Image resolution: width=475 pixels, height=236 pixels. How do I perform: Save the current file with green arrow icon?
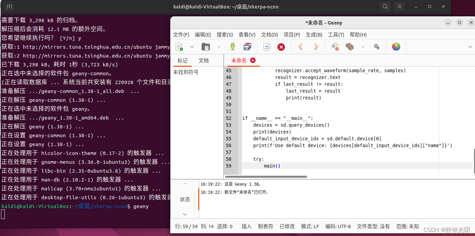pos(233,47)
